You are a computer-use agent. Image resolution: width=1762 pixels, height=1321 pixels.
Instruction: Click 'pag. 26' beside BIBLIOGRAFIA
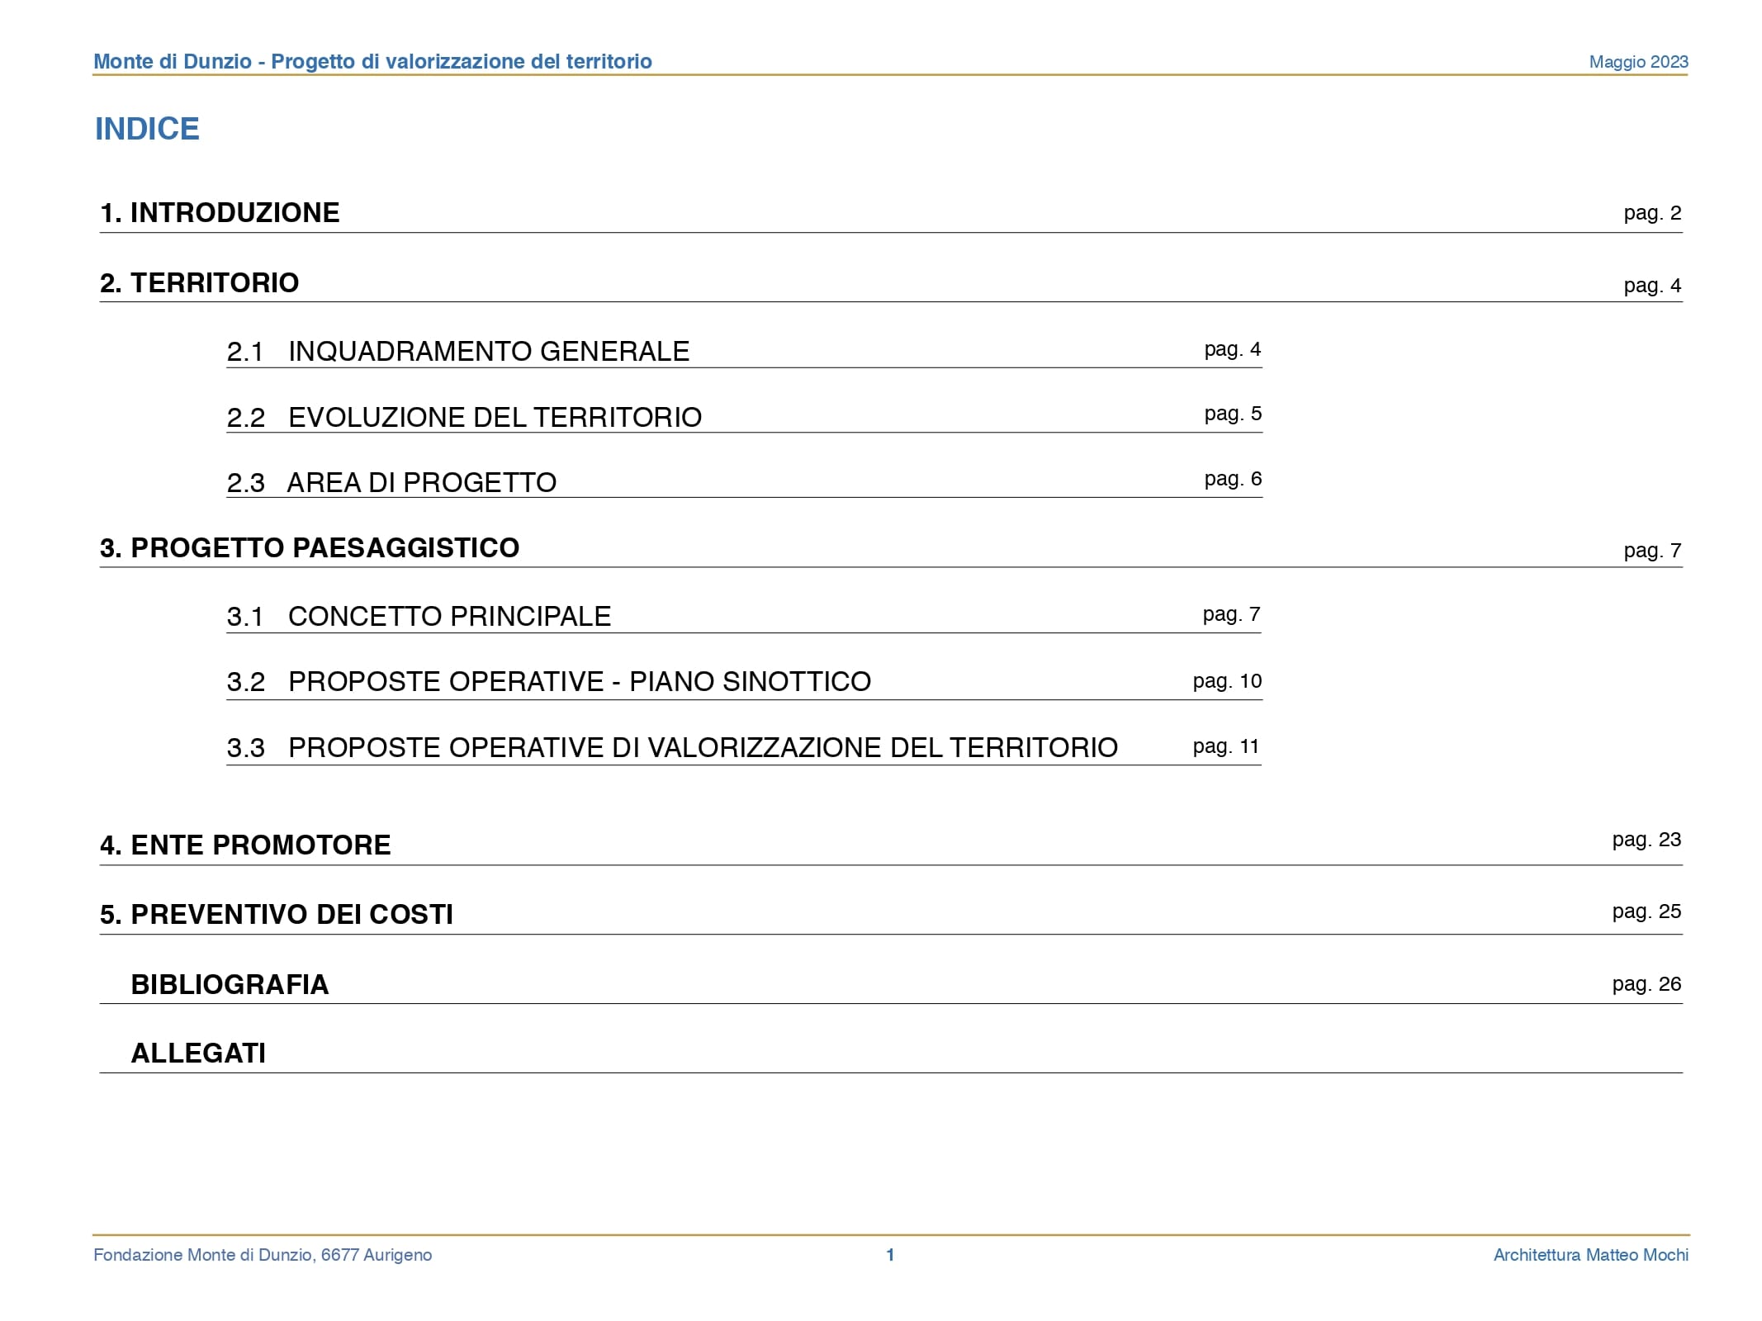pyautogui.click(x=1646, y=984)
